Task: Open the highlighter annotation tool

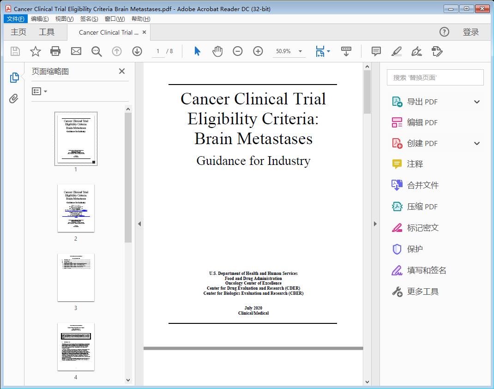Action: [x=396, y=51]
